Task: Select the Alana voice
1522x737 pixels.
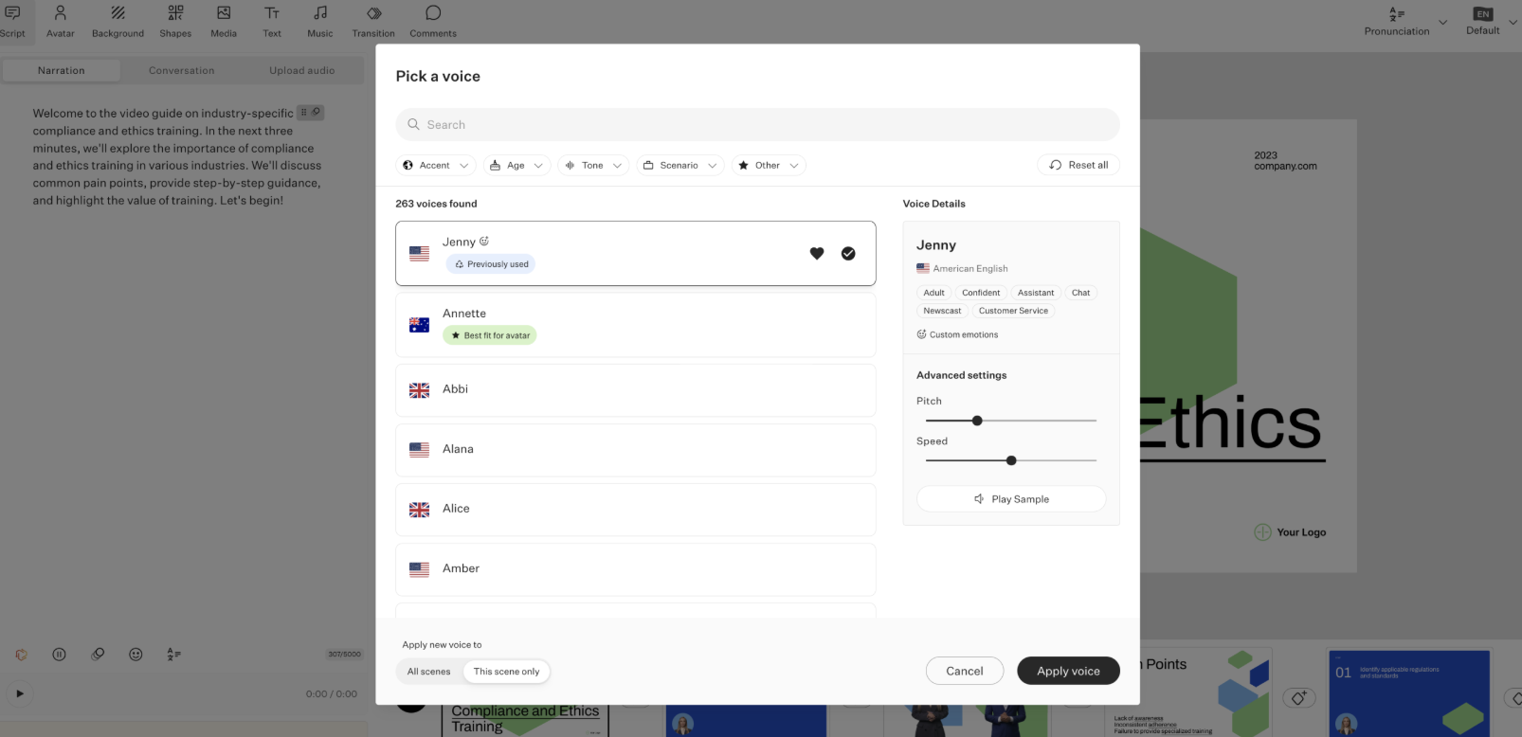Action: click(636, 450)
